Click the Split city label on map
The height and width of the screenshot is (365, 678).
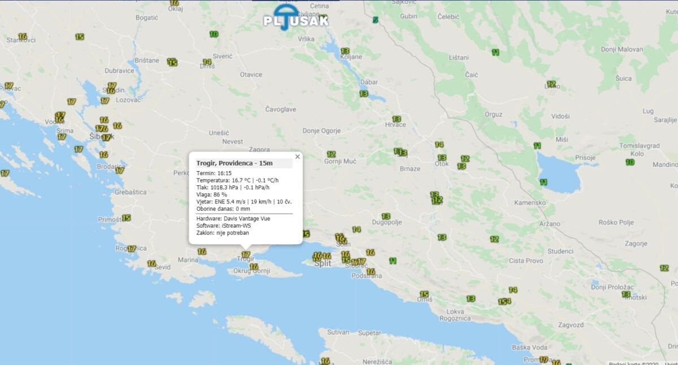[323, 264]
